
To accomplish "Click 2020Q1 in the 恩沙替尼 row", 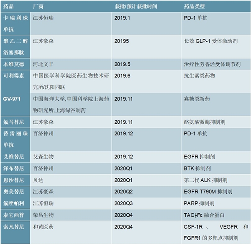I will [123, 180].
